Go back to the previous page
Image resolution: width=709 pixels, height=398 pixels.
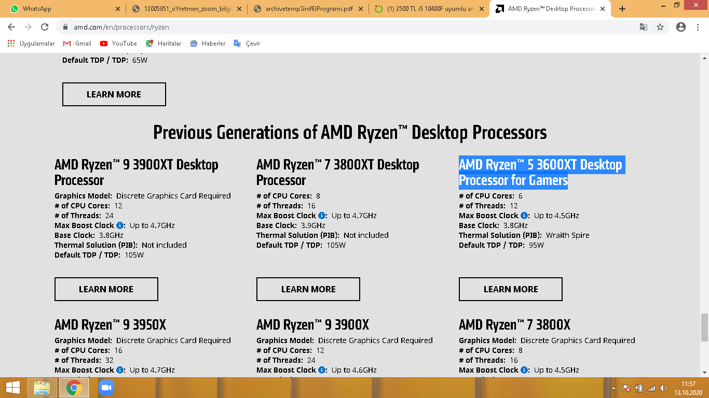pos(11,27)
